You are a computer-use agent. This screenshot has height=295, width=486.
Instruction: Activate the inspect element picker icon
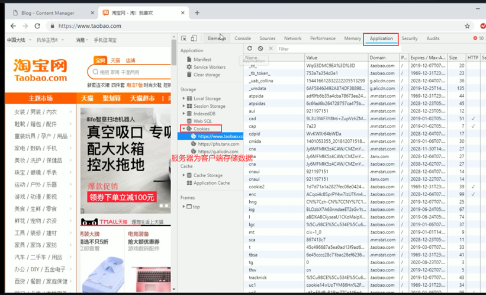pyautogui.click(x=184, y=38)
